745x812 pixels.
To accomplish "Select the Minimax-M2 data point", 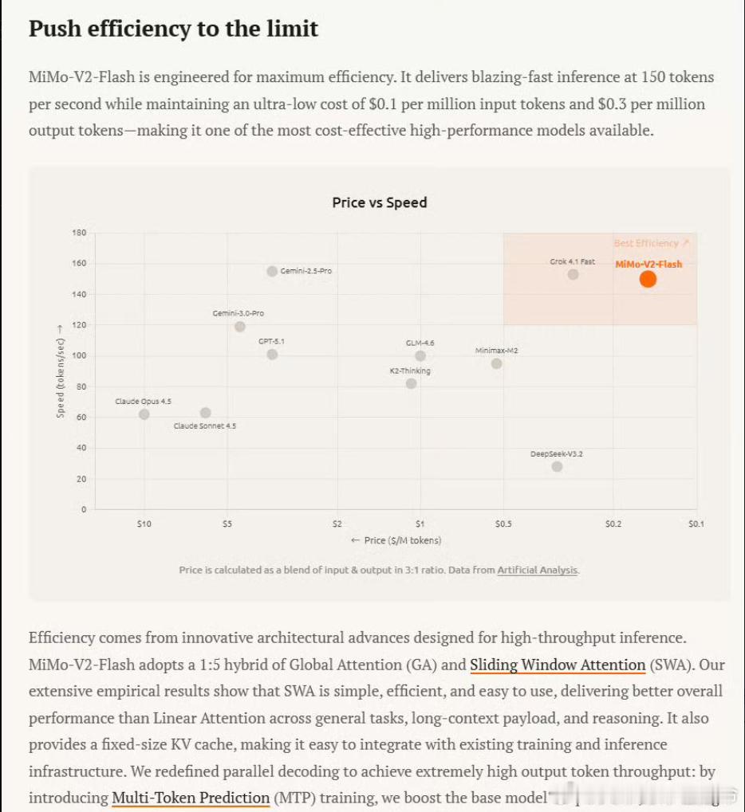I will [497, 363].
